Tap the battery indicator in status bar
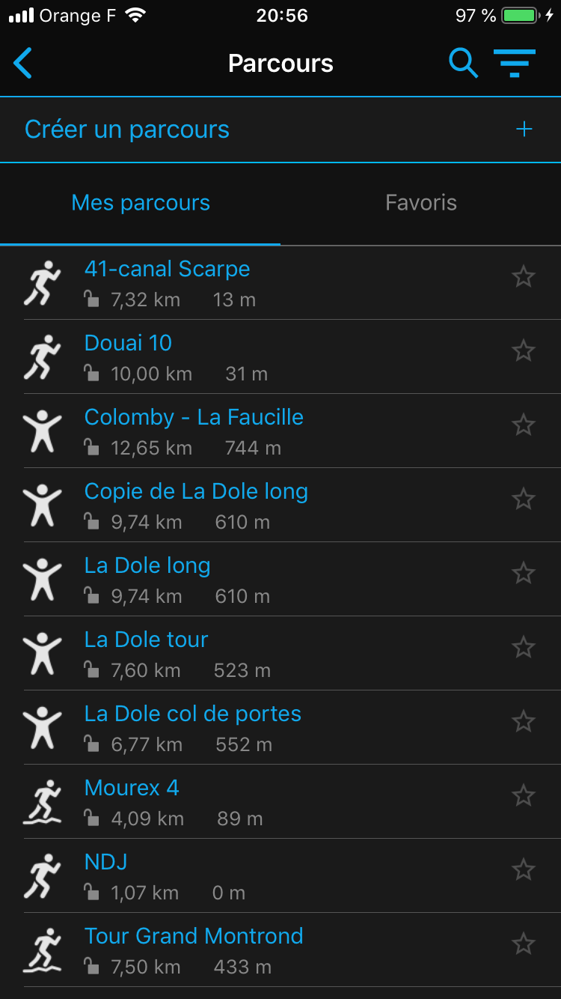The image size is (561, 999). 521,16
